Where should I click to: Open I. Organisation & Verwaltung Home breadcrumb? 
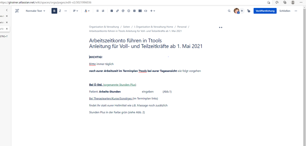[153, 27]
